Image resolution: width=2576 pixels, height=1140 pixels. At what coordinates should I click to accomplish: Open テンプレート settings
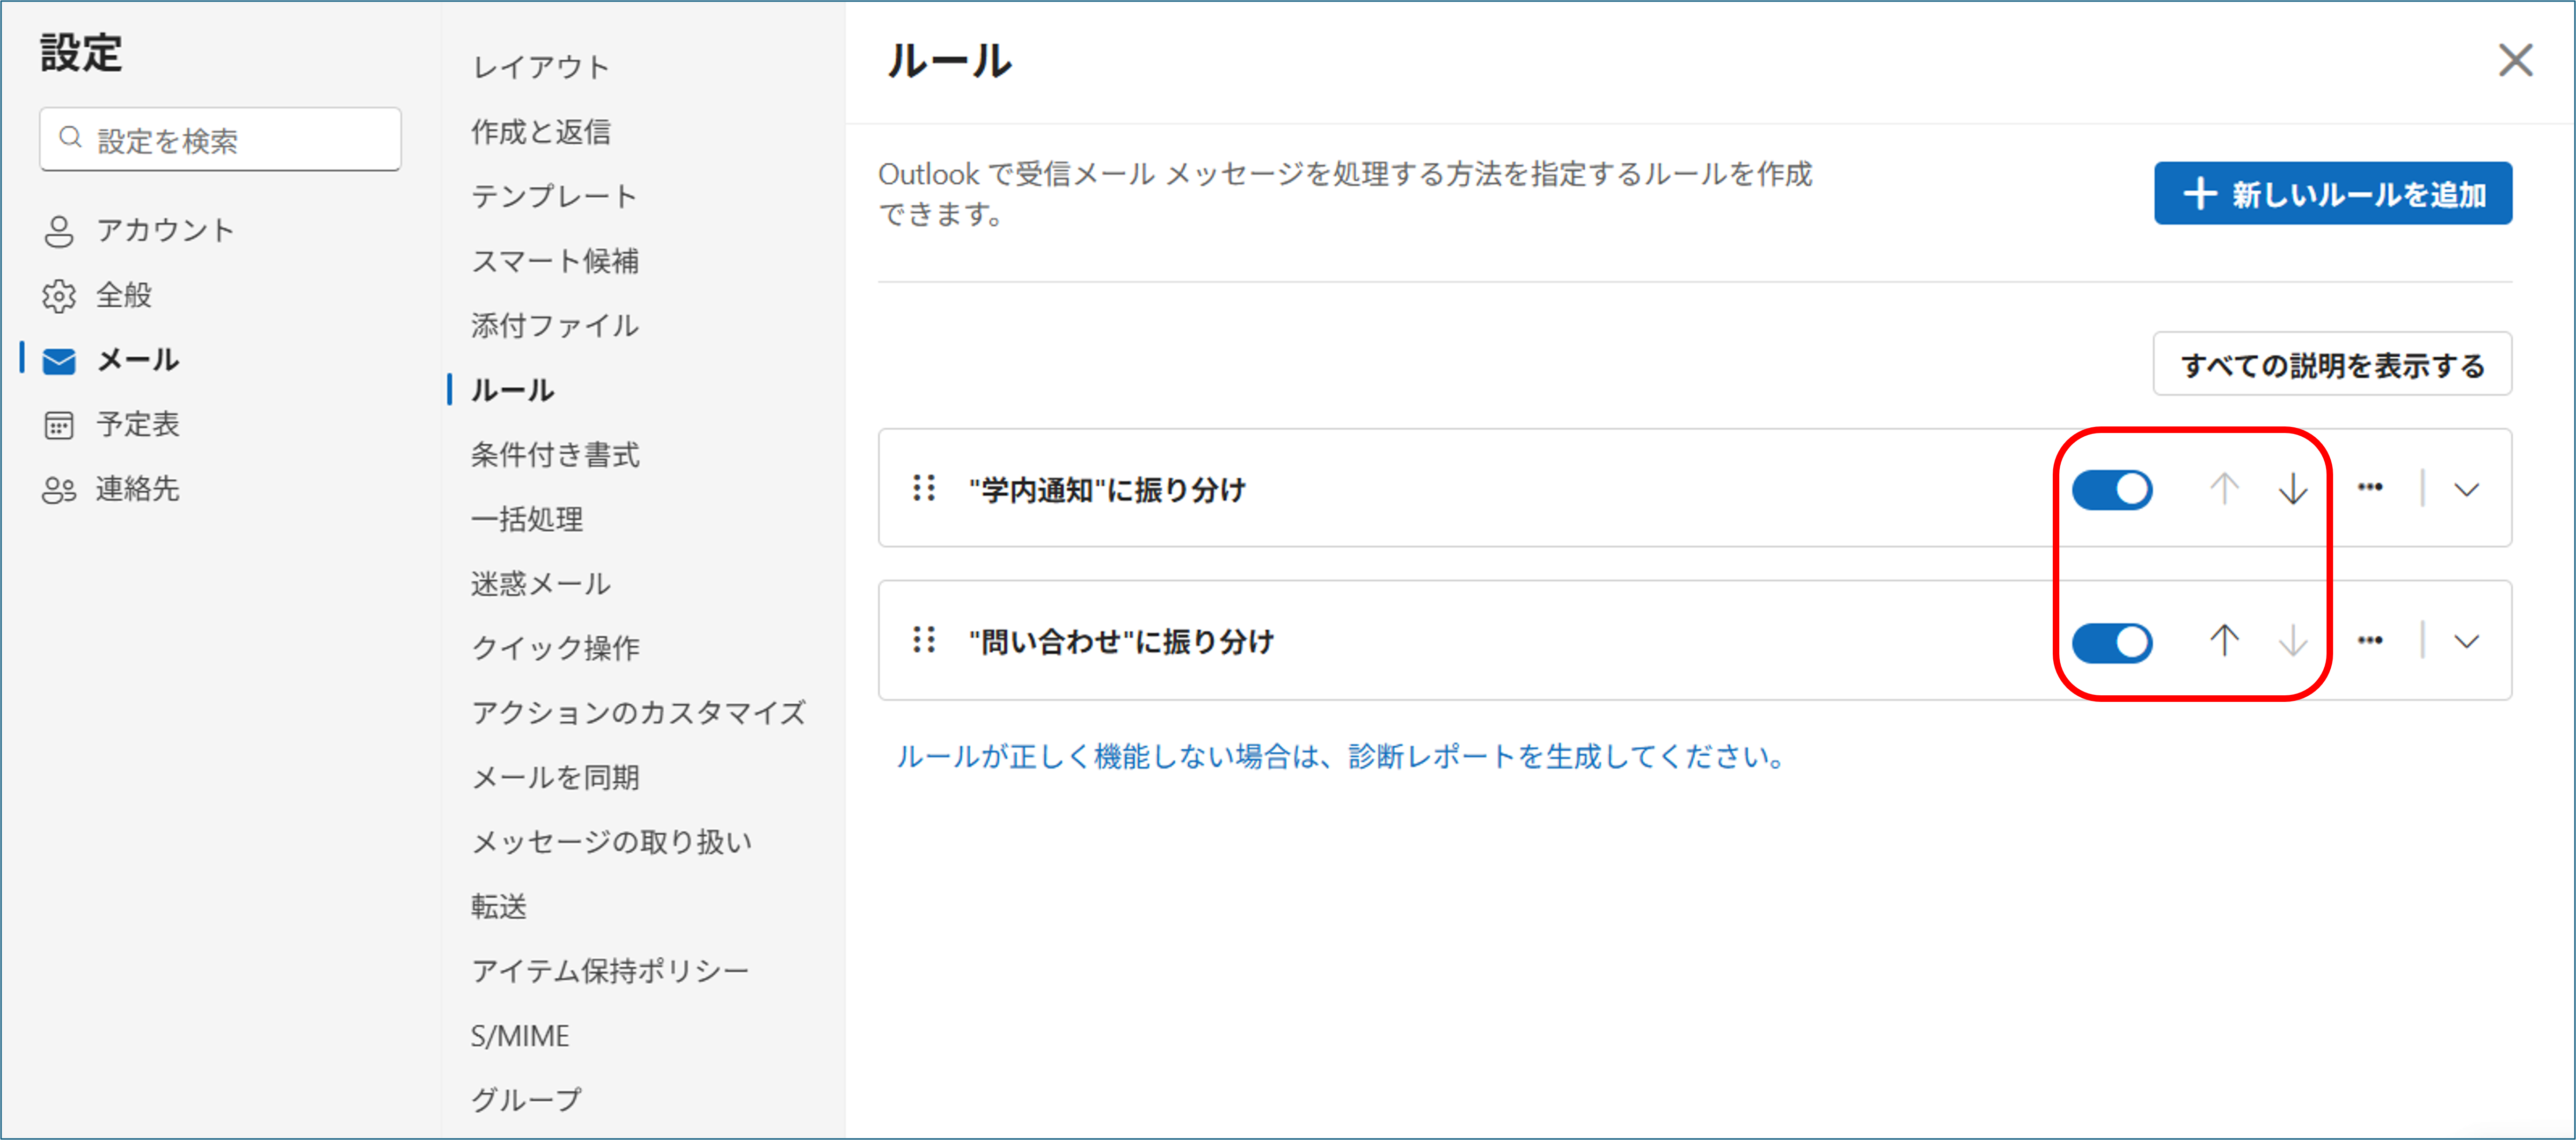tap(555, 196)
